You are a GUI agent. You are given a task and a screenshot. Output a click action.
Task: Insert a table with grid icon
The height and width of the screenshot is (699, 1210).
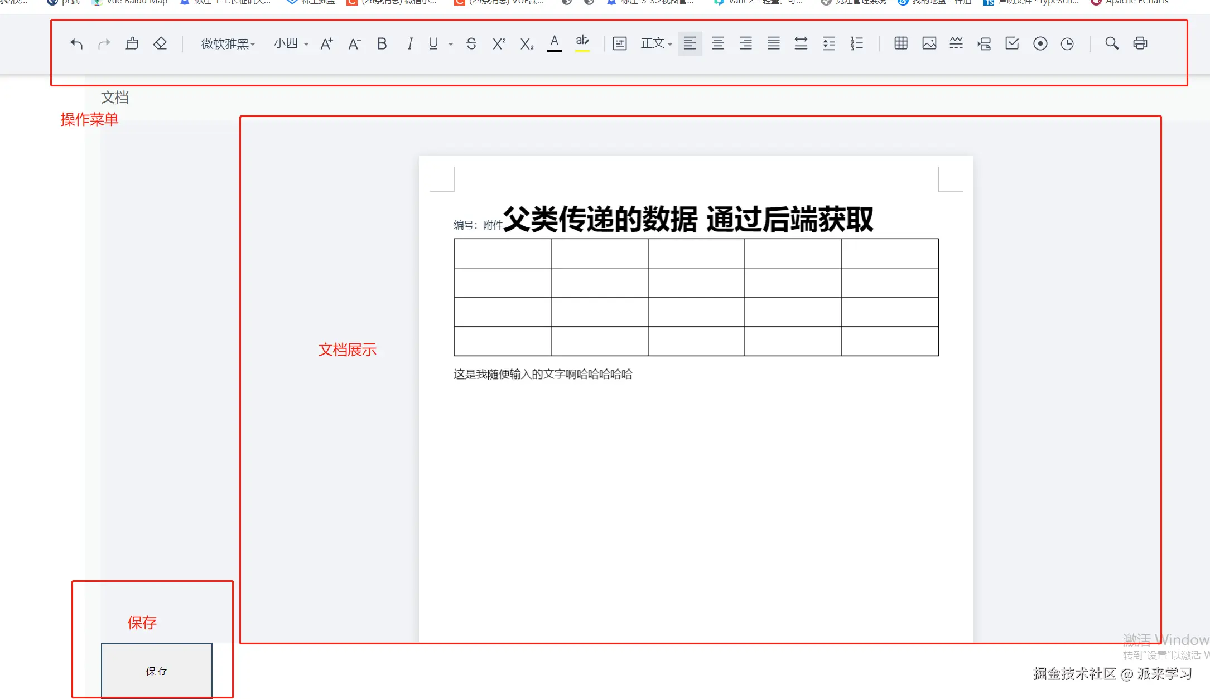coord(900,43)
